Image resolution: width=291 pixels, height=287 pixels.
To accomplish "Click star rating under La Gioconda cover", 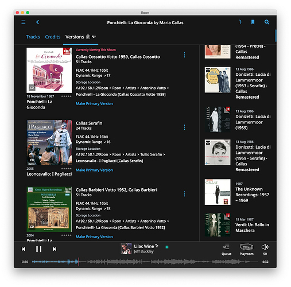I will click(x=66, y=96).
